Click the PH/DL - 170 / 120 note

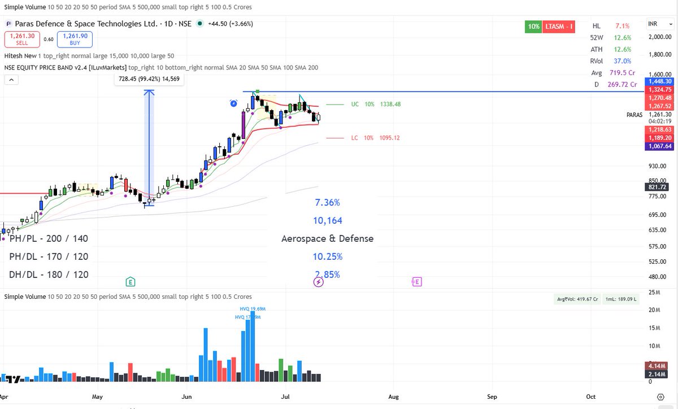pyautogui.click(x=49, y=256)
